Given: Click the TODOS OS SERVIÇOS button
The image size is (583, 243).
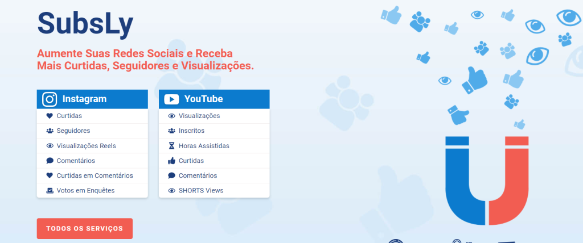Looking at the screenshot, I should pos(85,229).
